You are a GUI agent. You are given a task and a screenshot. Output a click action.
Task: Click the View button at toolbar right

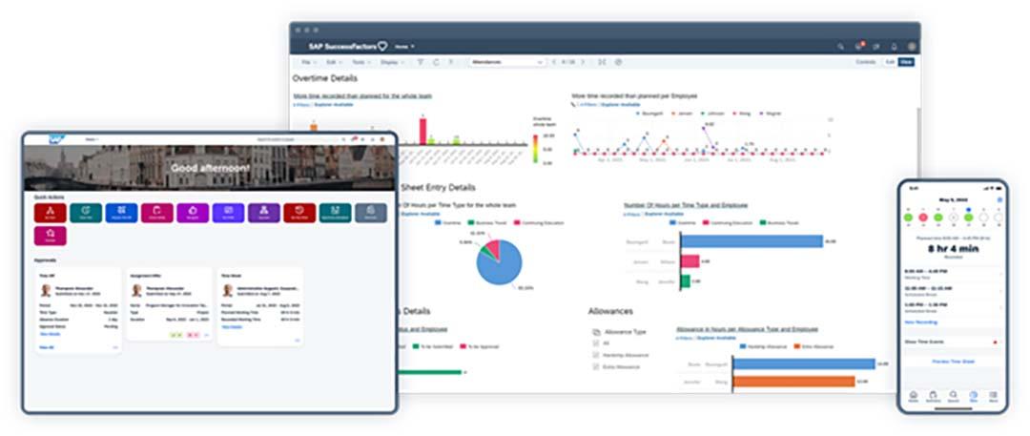[x=907, y=62]
